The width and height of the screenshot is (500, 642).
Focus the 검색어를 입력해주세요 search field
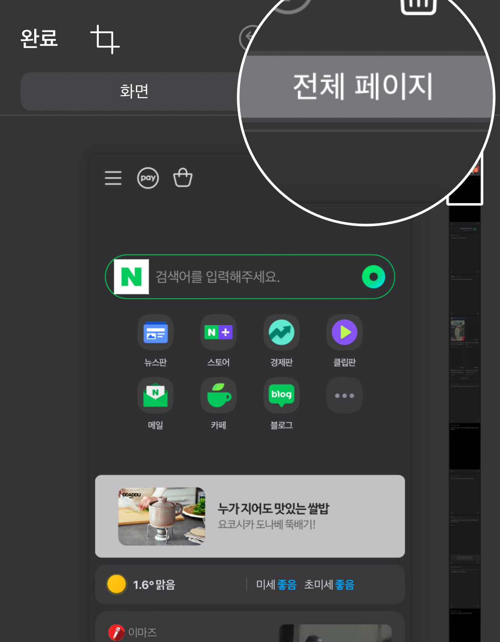250,277
